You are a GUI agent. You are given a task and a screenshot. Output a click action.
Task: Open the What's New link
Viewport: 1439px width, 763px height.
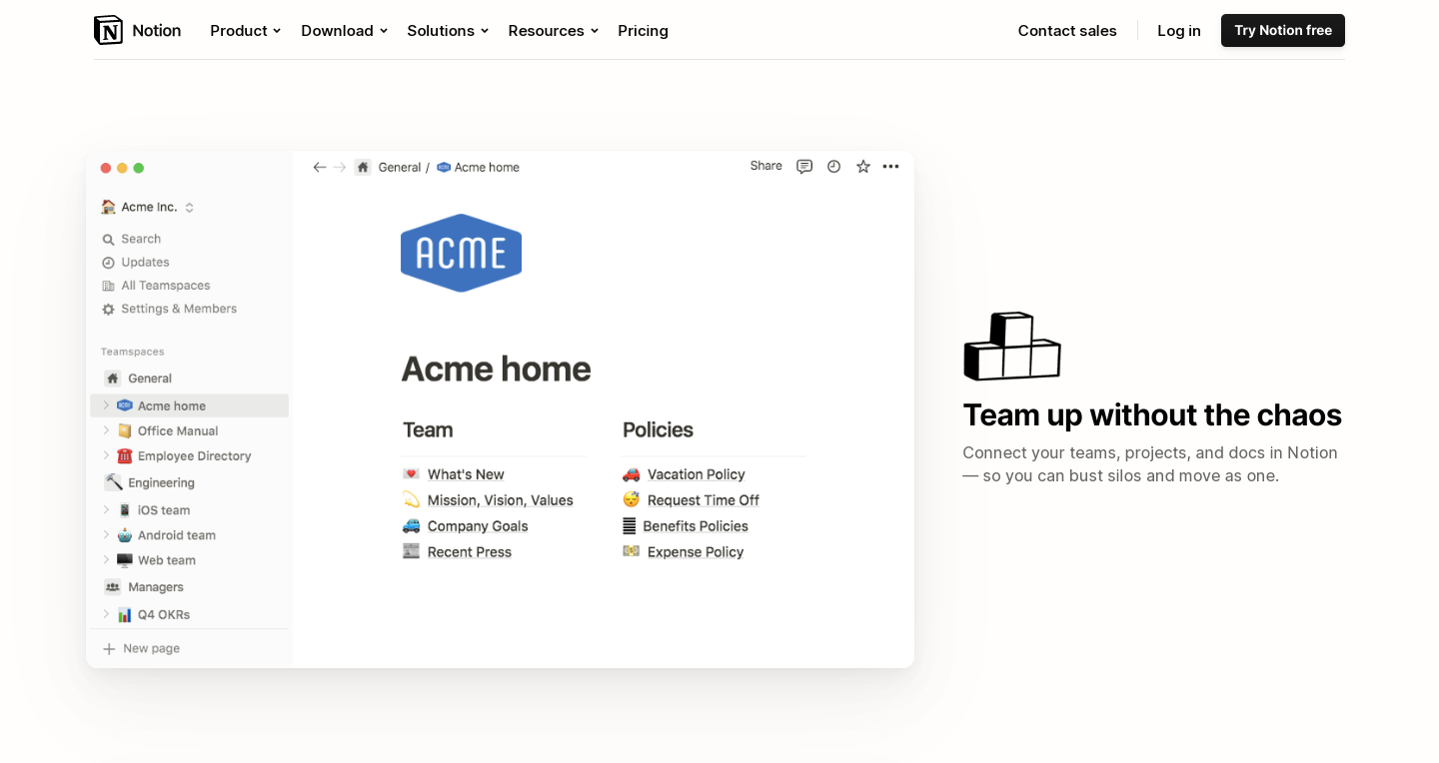(x=466, y=474)
